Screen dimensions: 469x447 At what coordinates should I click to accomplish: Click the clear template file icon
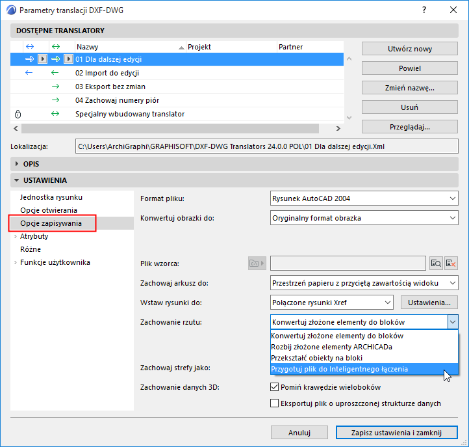pyautogui.click(x=451, y=264)
